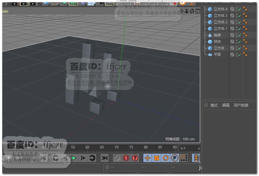This screenshot has width=259, height=176.
Task: Select the 立方体.2 object in list
Action: tap(220, 22)
